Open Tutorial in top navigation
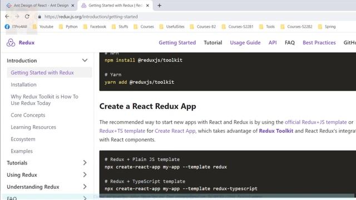This screenshot has width=356, height=200. (x=212, y=43)
